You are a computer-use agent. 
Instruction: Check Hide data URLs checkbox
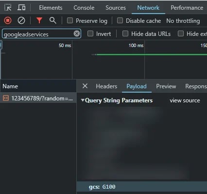click(125, 33)
